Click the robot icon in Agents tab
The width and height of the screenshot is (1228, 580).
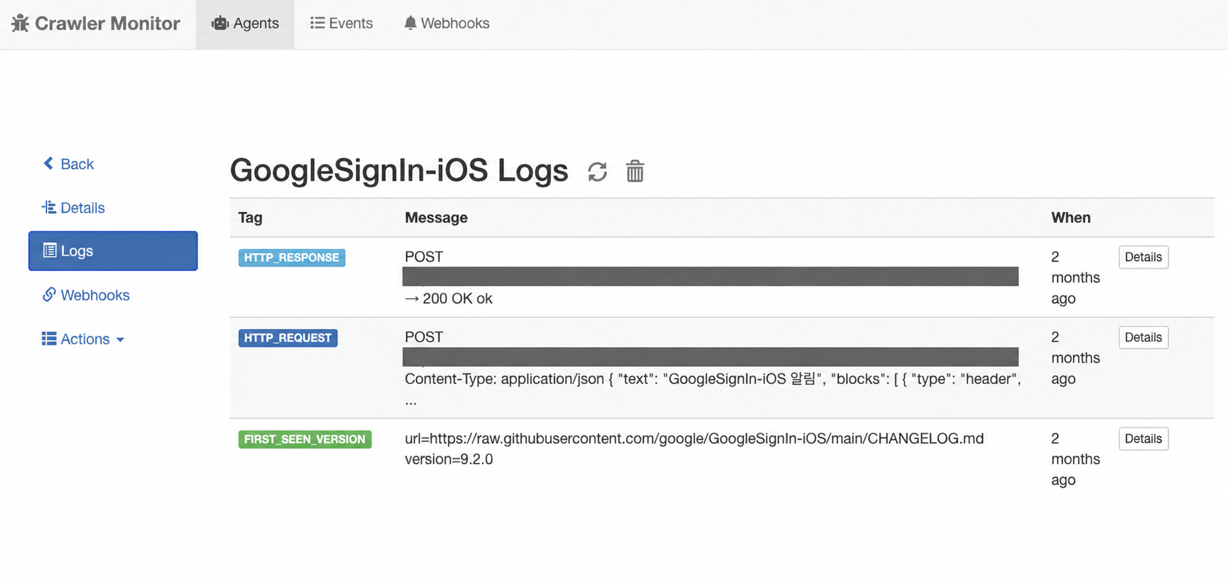(220, 23)
